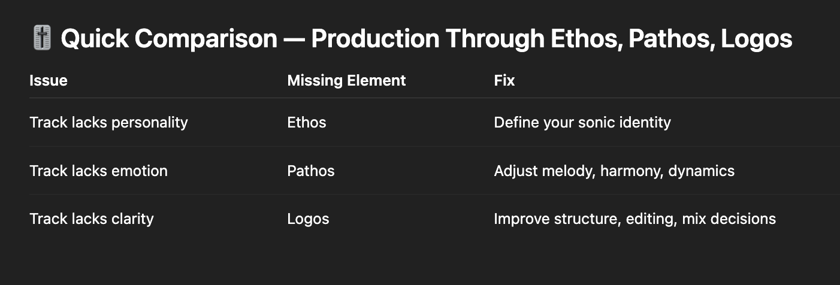Click the Quick Comparison heading text
The image size is (840, 285).
[x=426, y=40]
